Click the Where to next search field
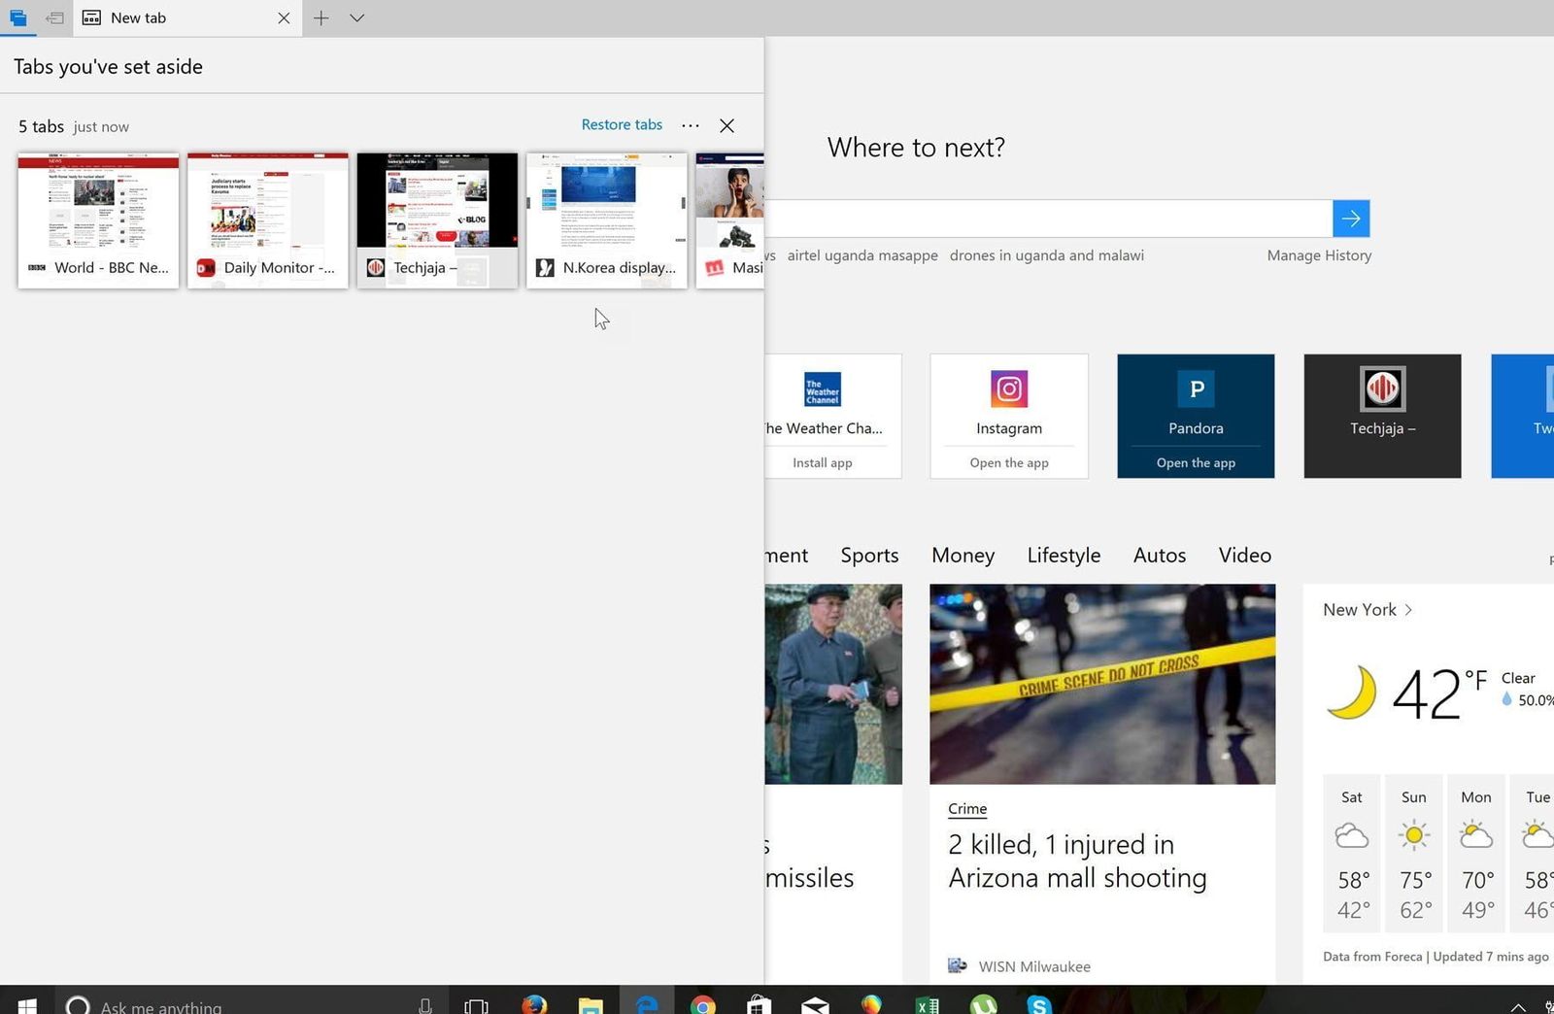1554x1014 pixels. (1049, 219)
